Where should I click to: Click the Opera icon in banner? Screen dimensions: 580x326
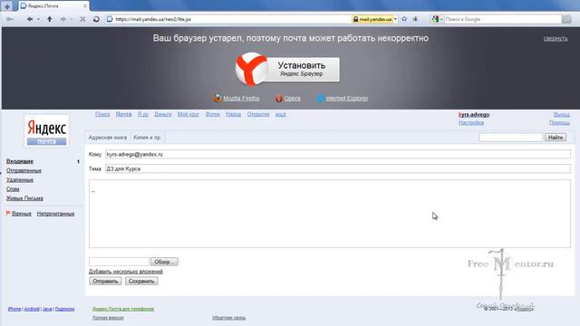[x=278, y=99]
